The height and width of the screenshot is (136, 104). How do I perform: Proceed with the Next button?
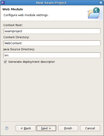[x=46, y=128]
